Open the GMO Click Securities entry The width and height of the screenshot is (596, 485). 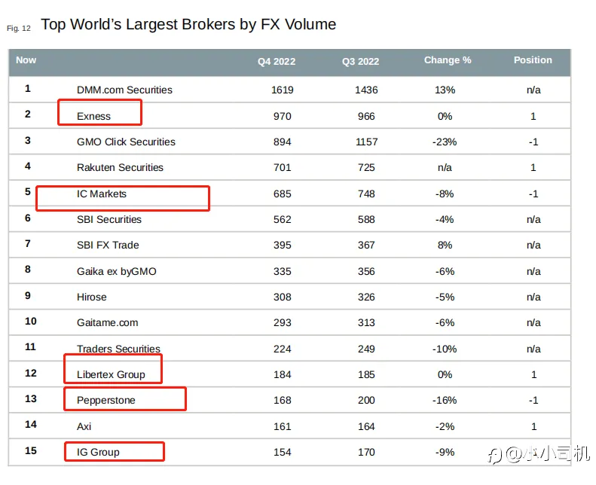coord(126,142)
